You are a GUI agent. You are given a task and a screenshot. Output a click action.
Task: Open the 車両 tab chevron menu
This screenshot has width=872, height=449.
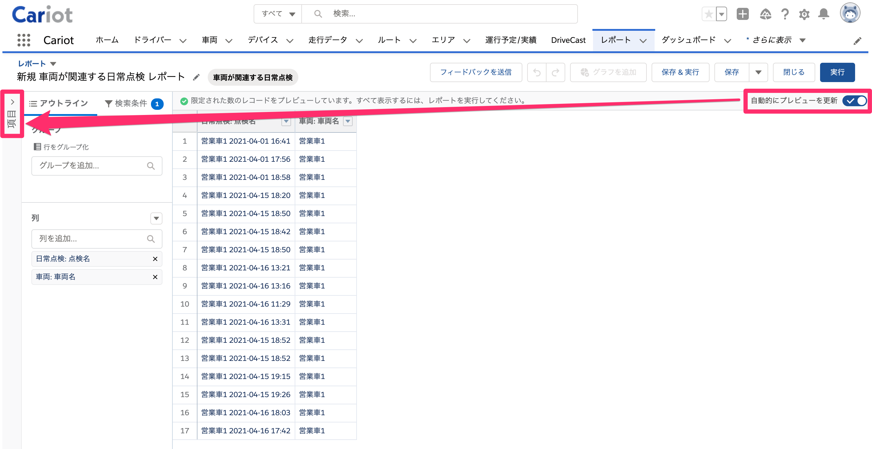point(229,41)
